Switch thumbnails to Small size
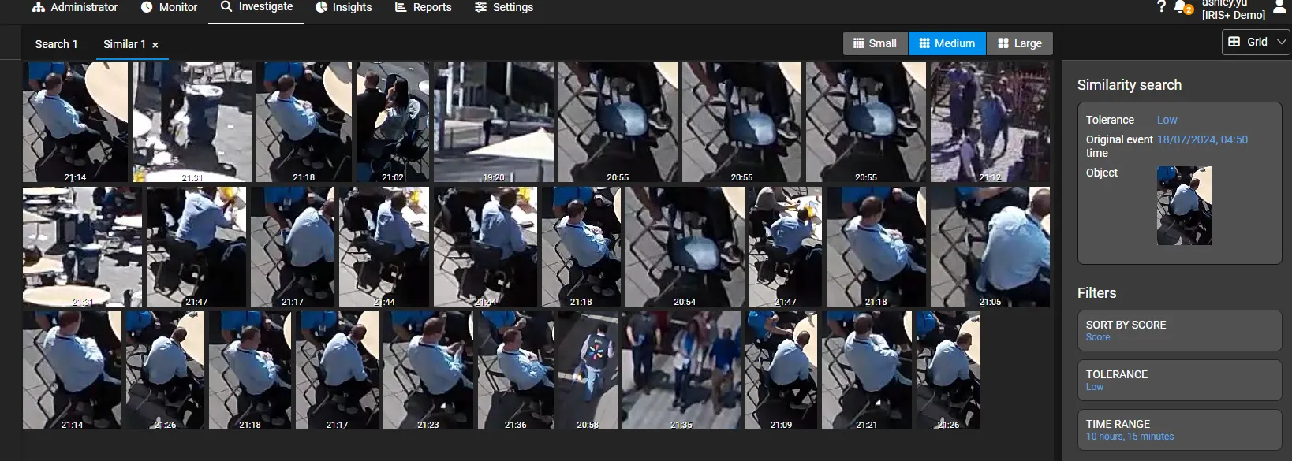 coord(876,43)
